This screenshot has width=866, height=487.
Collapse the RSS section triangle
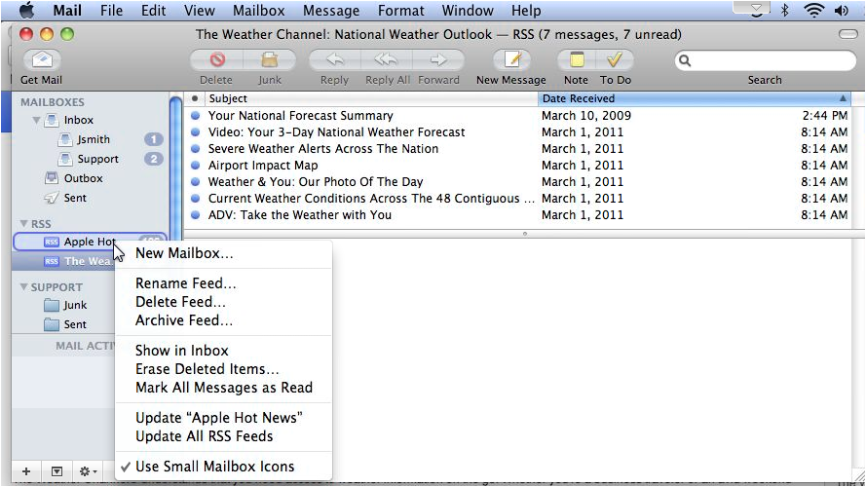coord(23,224)
